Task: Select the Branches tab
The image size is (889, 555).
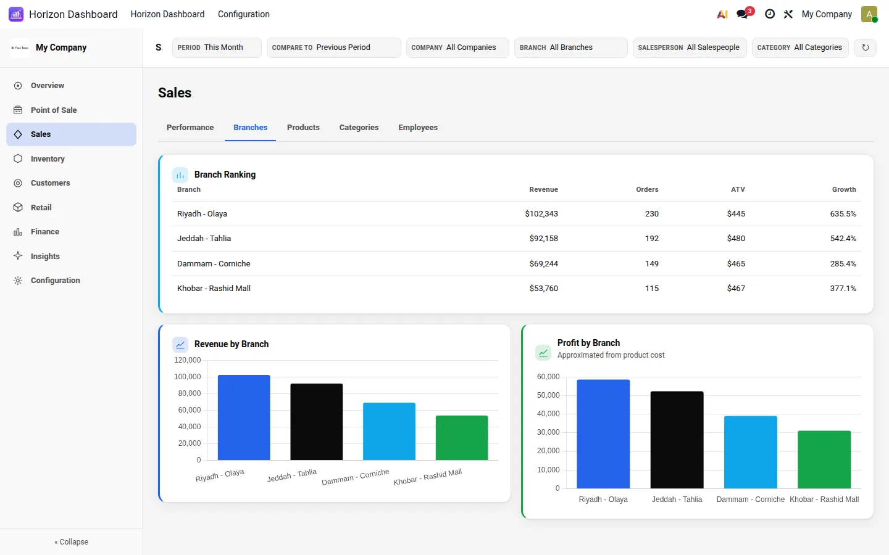Action: pos(250,128)
